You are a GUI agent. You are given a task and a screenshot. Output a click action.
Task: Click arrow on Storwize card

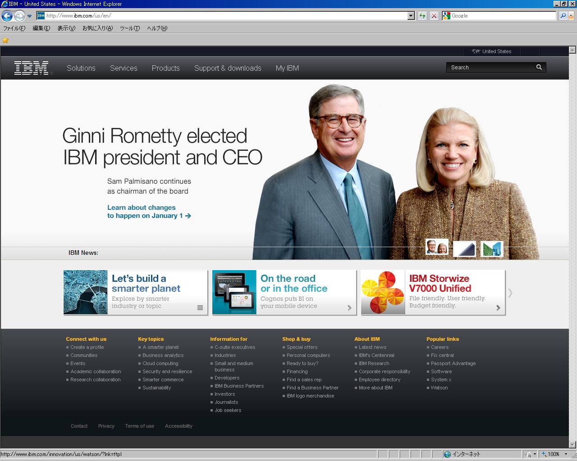point(498,308)
